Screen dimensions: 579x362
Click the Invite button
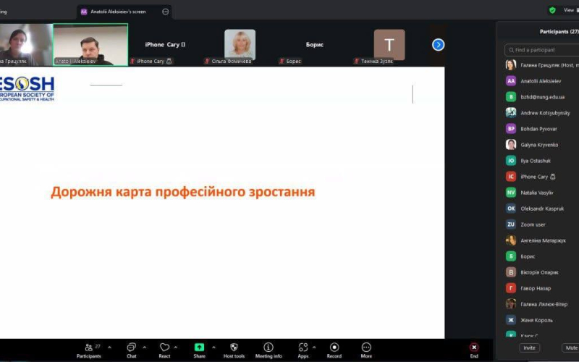[x=530, y=348]
